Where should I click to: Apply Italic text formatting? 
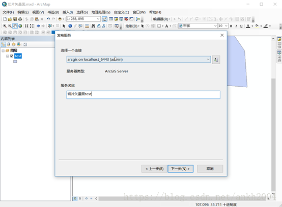pyautogui.click(x=236, y=26)
